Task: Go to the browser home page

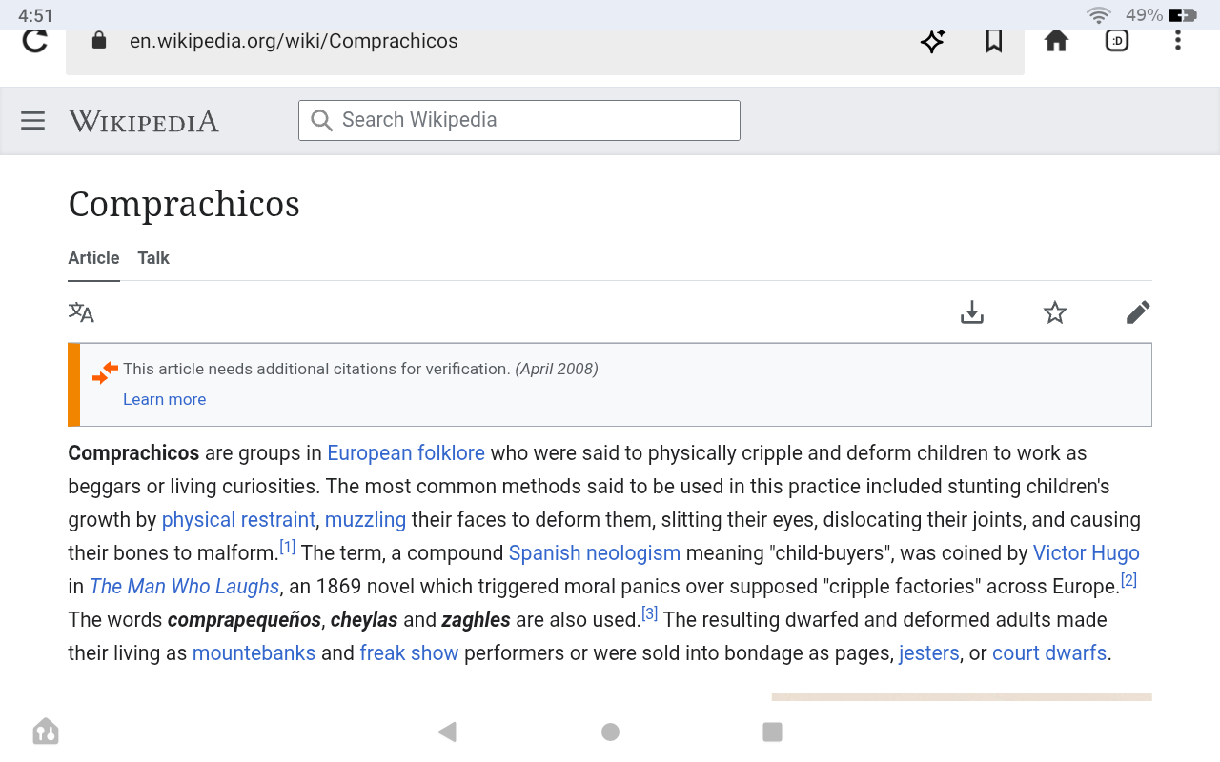Action: click(1056, 41)
